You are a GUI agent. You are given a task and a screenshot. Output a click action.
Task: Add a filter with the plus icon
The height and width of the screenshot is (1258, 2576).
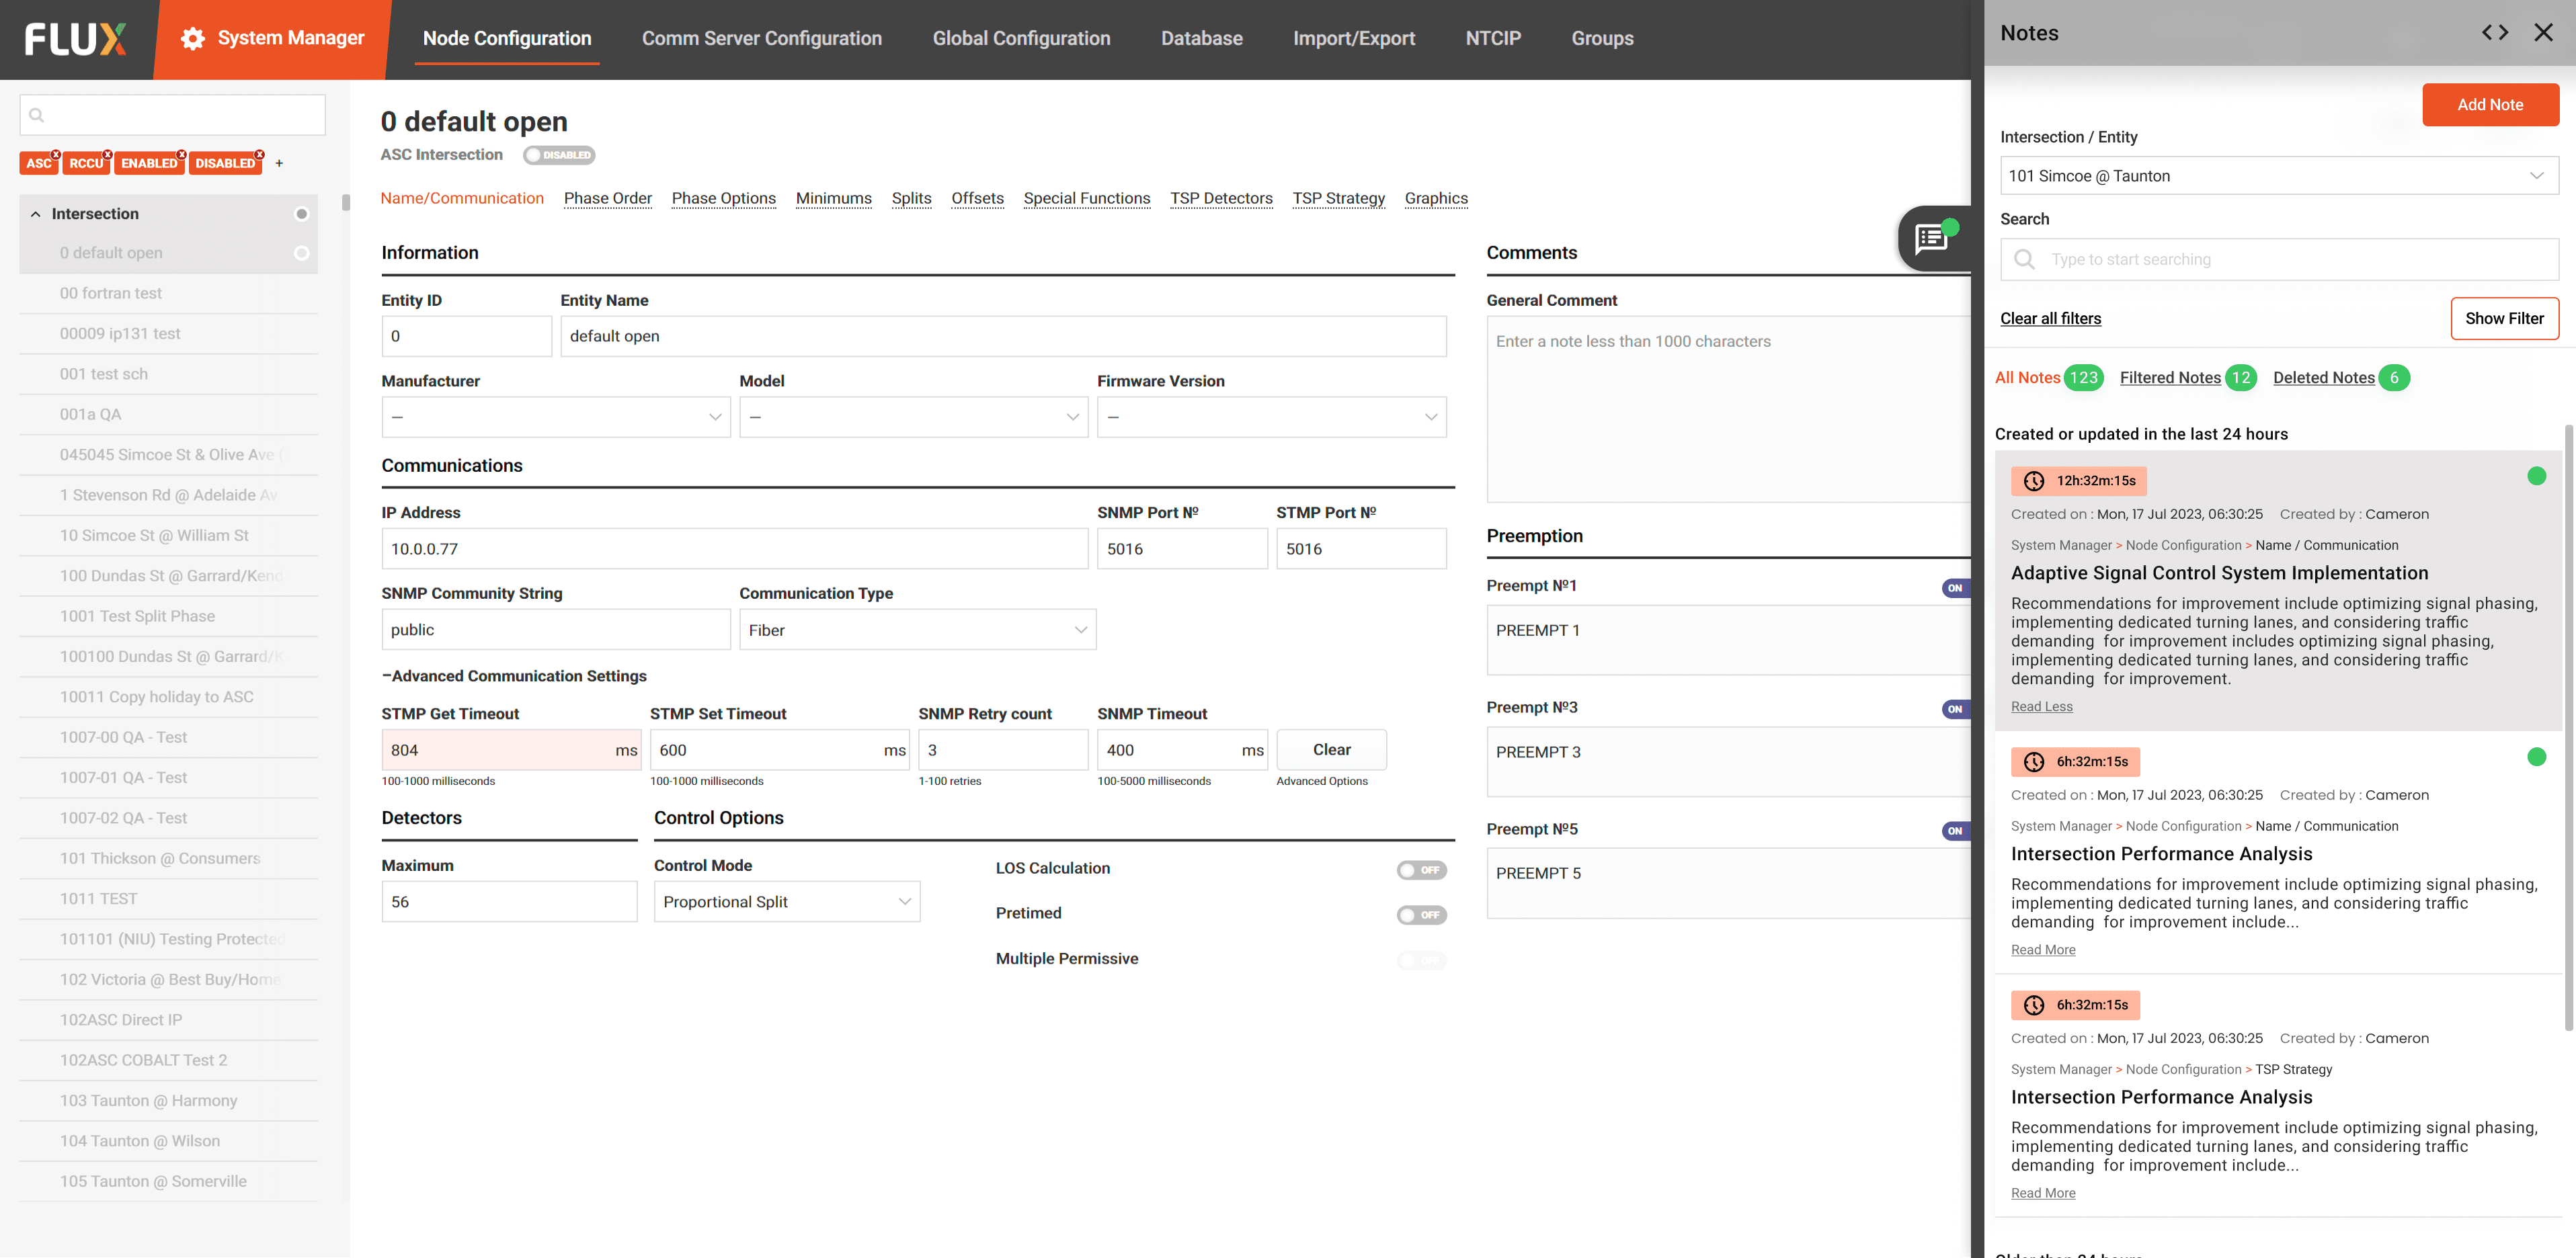279,163
